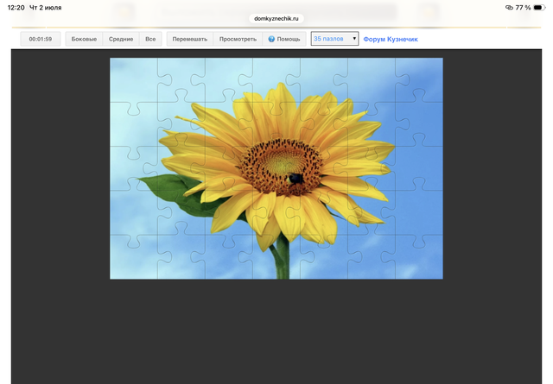This screenshot has width=553, height=384.
Task: Open the 35 пазлов combo box
Action: pos(334,39)
